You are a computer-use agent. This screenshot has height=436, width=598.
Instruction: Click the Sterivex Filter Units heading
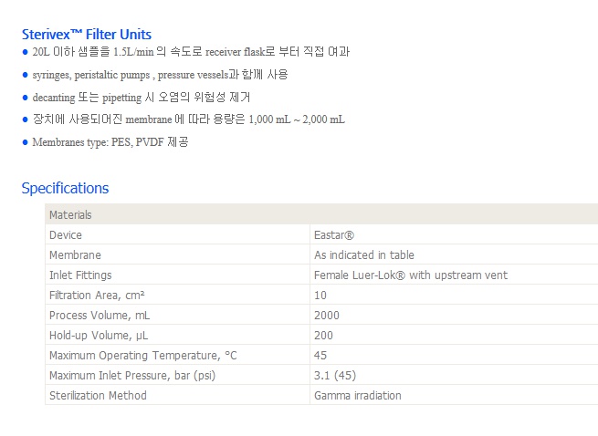tap(87, 35)
